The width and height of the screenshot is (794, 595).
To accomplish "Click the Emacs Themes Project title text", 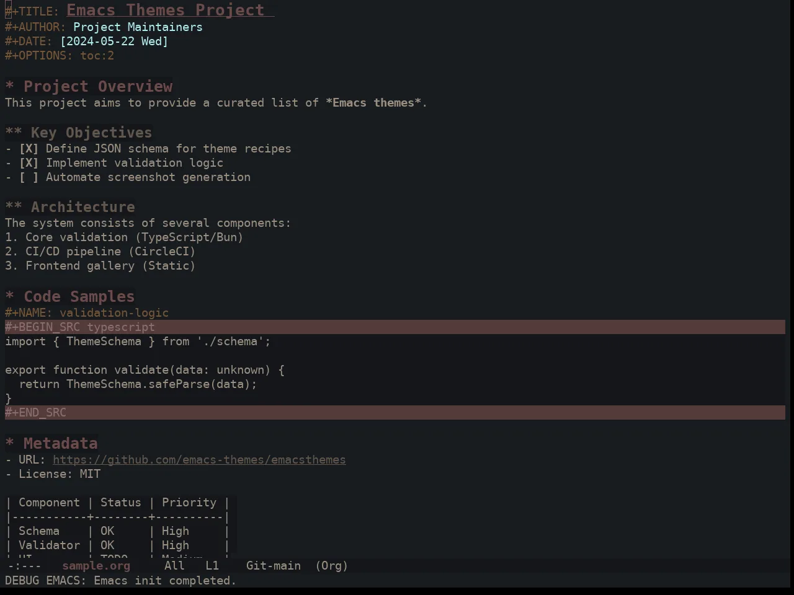I will (x=166, y=10).
